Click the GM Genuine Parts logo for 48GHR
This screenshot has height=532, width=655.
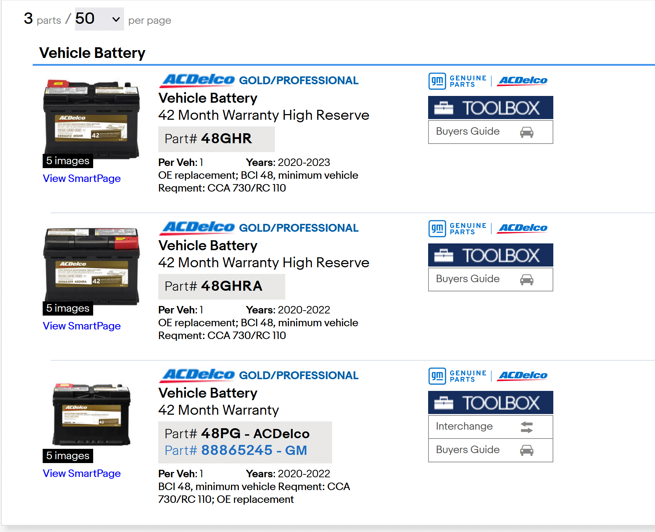[457, 81]
